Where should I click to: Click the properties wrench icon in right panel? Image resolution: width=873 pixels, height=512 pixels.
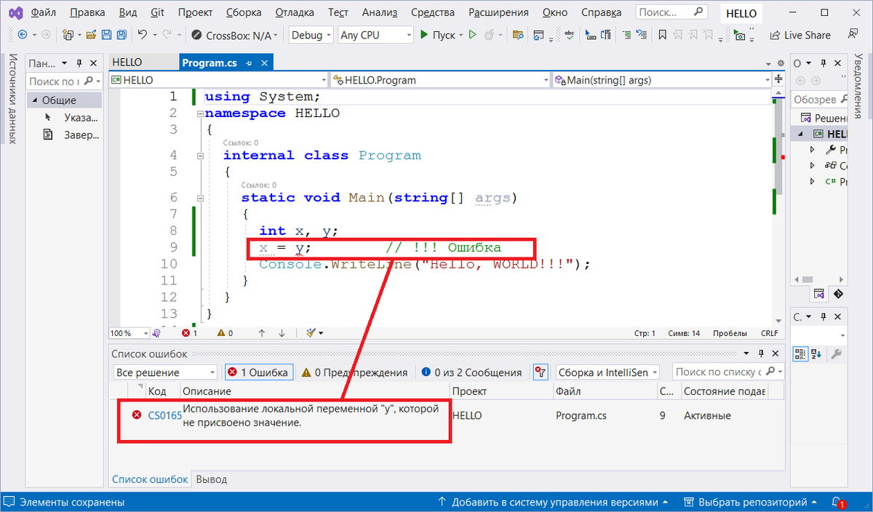point(837,353)
